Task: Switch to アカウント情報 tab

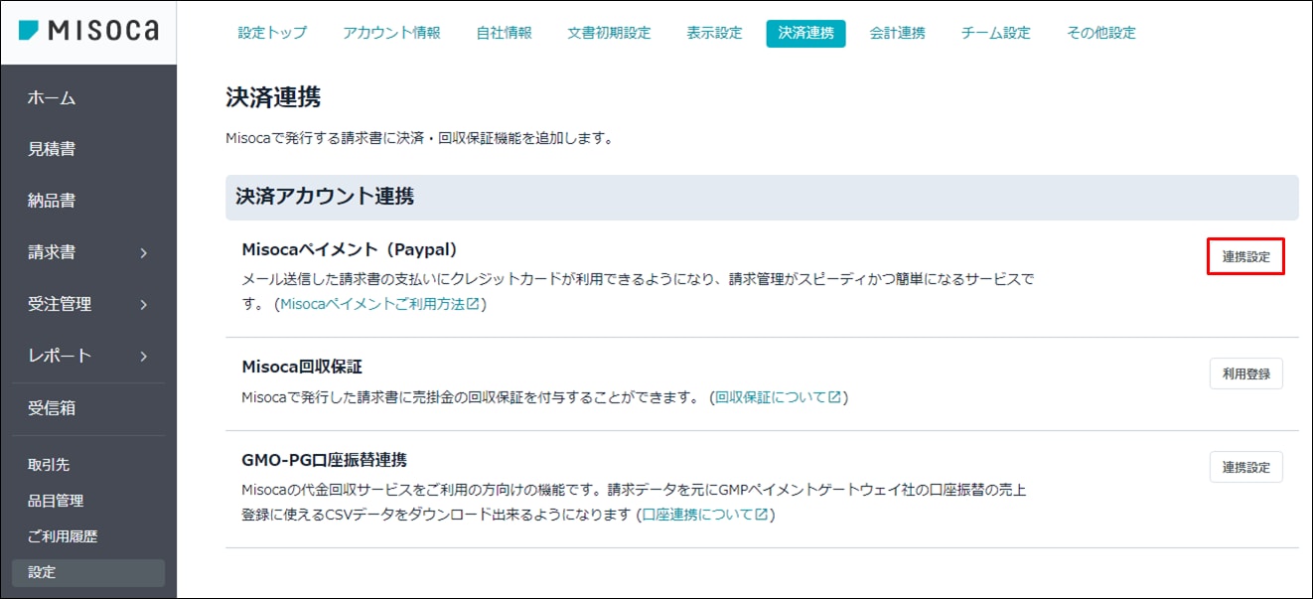Action: pyautogui.click(x=391, y=33)
